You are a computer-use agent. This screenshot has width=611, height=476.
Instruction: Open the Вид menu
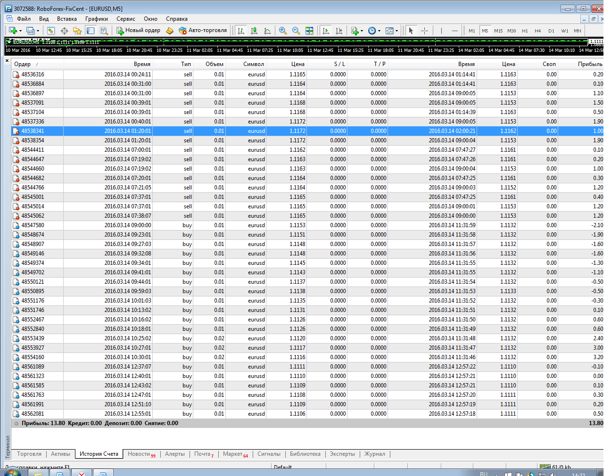(x=44, y=19)
